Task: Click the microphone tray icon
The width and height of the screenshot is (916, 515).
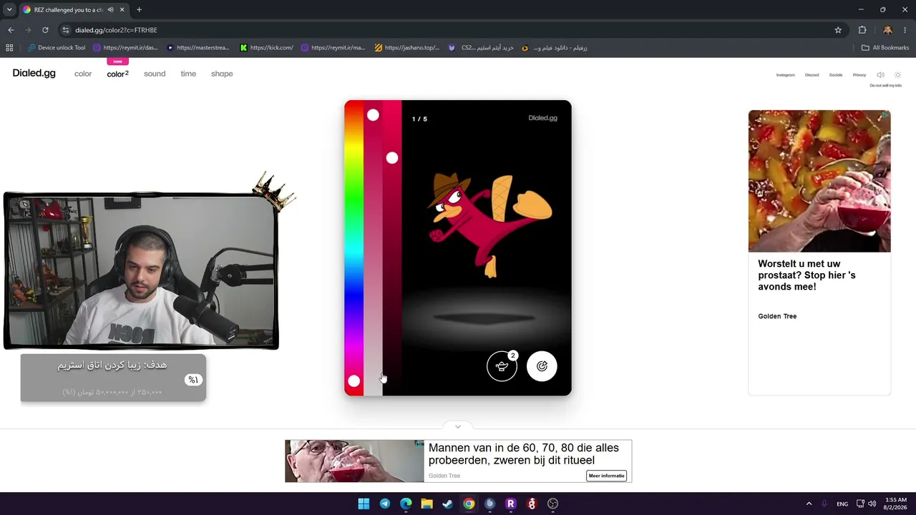Action: click(824, 504)
